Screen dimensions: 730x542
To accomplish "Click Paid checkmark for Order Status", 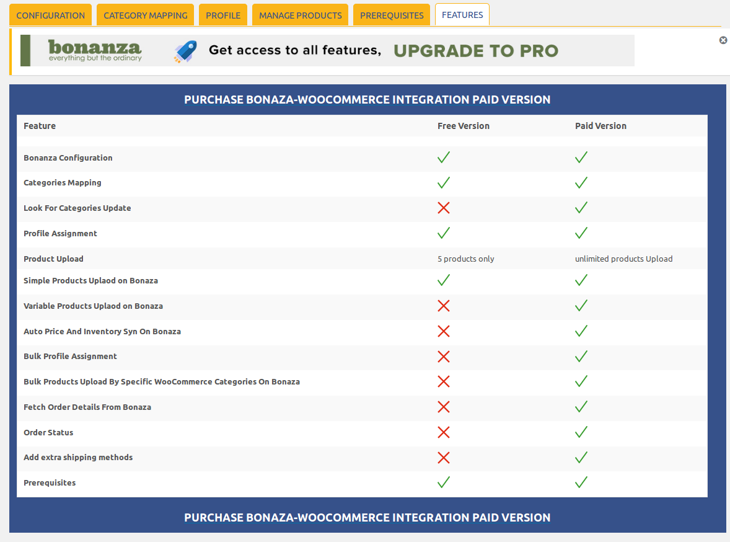I will pos(581,432).
